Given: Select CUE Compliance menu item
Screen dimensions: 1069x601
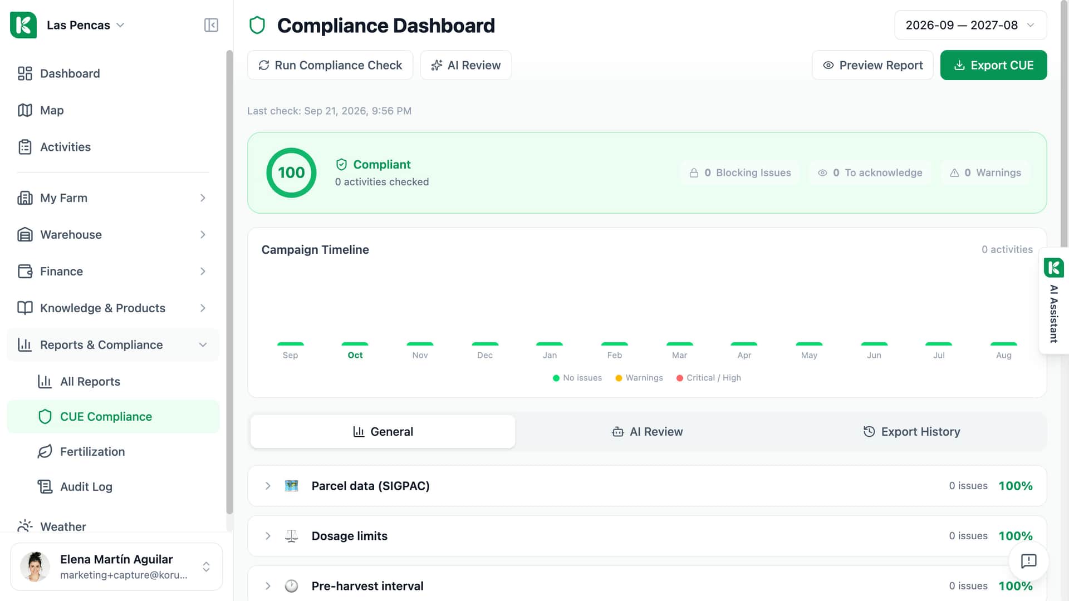Looking at the screenshot, I should pyautogui.click(x=112, y=416).
